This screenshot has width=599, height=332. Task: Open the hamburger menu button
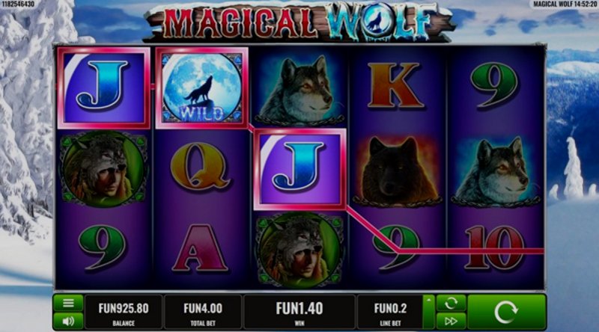coord(68,304)
